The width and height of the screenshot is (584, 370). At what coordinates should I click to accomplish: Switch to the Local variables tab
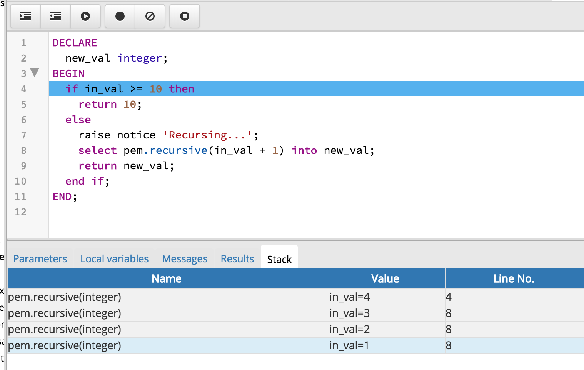pyautogui.click(x=114, y=259)
